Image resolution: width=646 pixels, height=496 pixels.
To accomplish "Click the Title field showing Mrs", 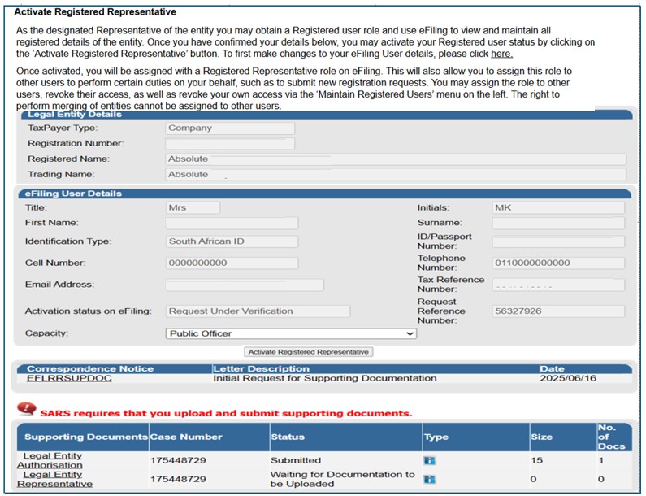I will click(x=193, y=207).
